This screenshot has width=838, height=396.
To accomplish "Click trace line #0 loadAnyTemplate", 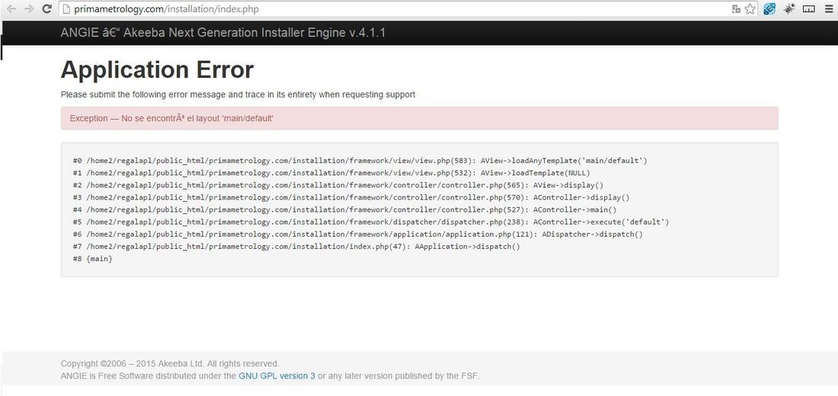I will [x=360, y=161].
